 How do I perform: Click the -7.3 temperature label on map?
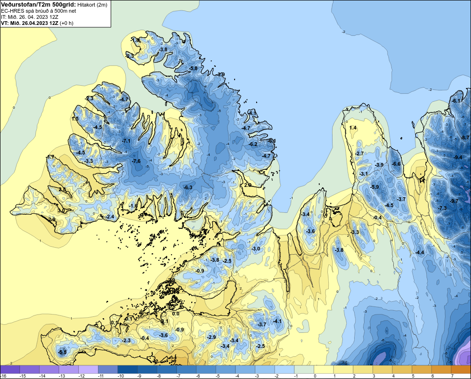(x=442, y=208)
